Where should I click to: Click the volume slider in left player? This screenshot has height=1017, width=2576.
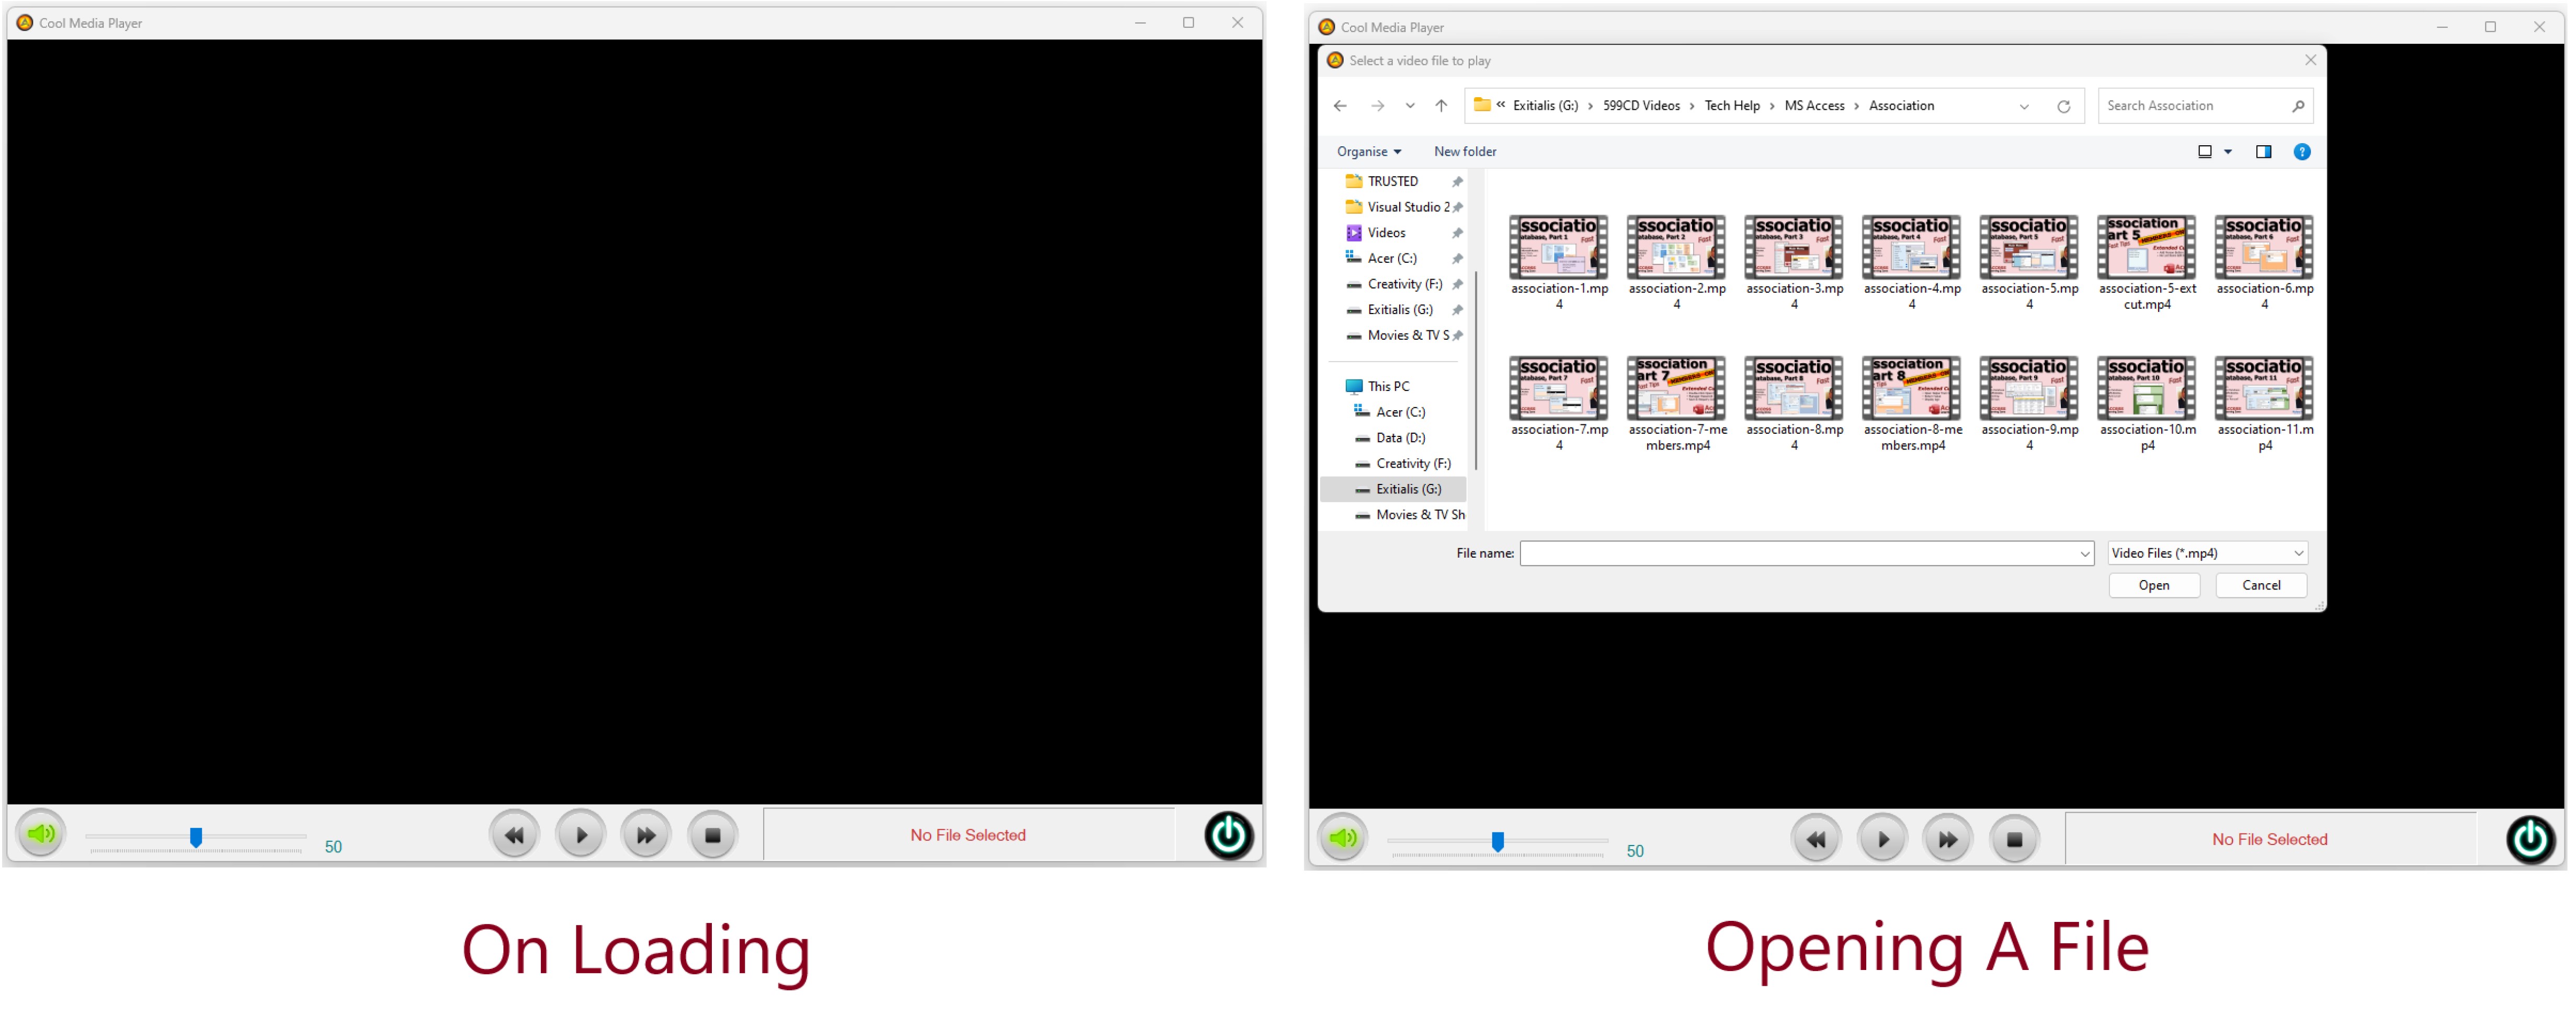(x=196, y=836)
